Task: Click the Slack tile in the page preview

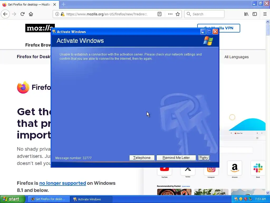Action: 258,168
